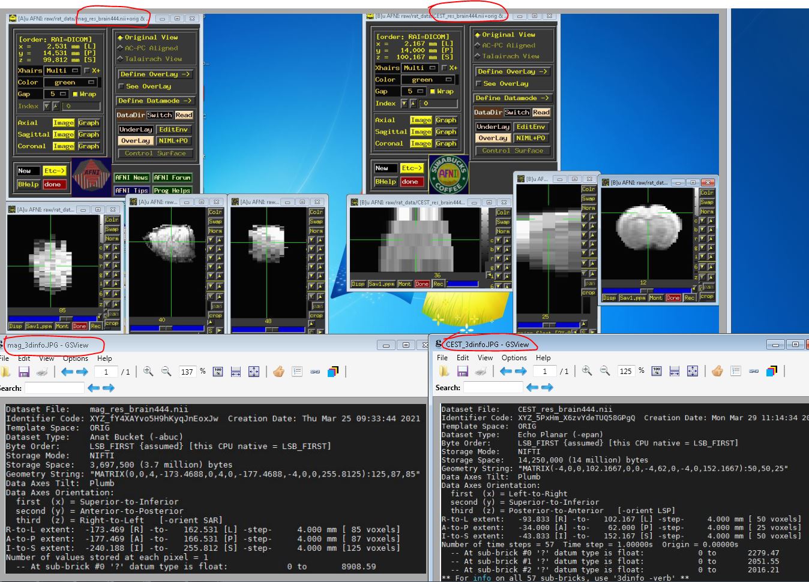Print from CEST_3dinfo GSView toolbar
Image resolution: width=809 pixels, height=582 pixels.
(481, 371)
